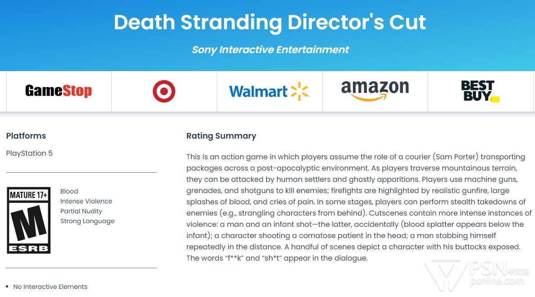Click the psnine.com watermark text
The width and height of the screenshot is (535, 297).
pos(498,281)
